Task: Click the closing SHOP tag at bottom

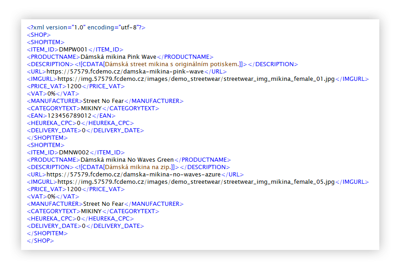Action: pos(40,241)
